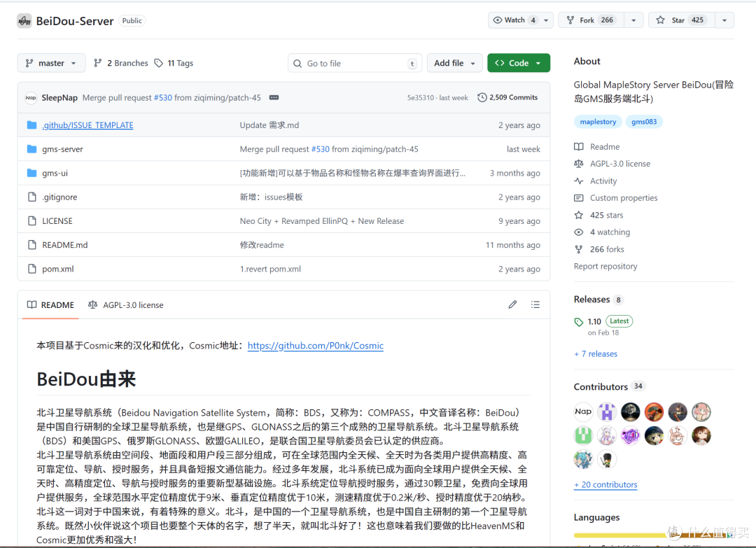Screen dimensions: 756x548
Task: Expand commit message with ellipsis icon
Action: click(x=274, y=97)
